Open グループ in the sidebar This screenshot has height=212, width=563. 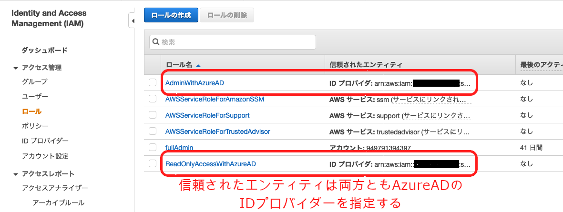click(x=34, y=81)
